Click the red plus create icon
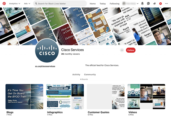This screenshot has width=171, height=119. (x=160, y=3)
